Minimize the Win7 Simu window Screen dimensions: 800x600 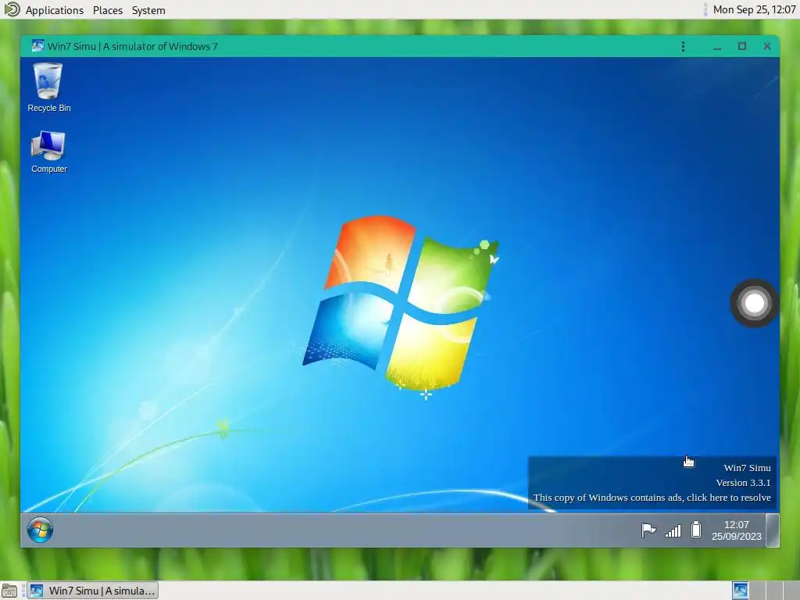click(717, 47)
